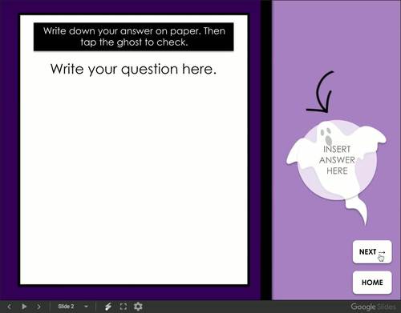Expand slide list dropdown arrow
401x313 pixels.
[x=86, y=307]
